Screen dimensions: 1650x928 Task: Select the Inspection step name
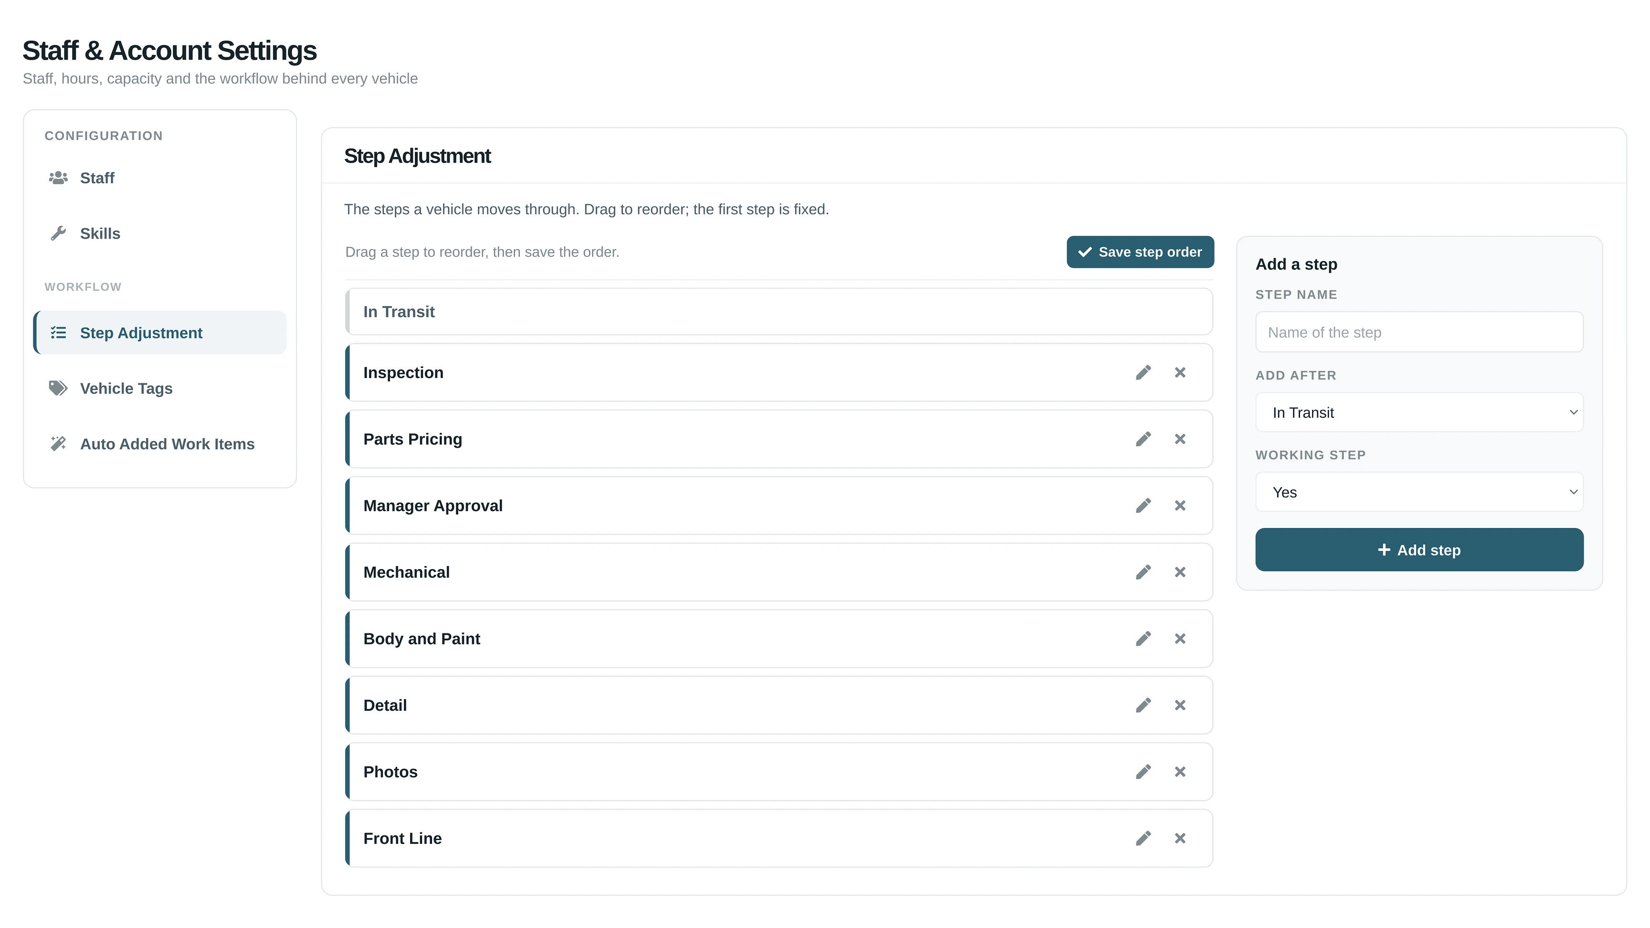tap(403, 373)
